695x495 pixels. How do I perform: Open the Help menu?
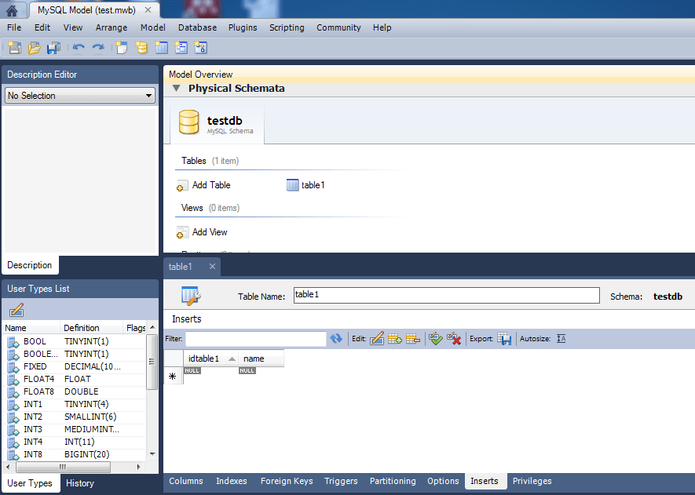(x=382, y=27)
